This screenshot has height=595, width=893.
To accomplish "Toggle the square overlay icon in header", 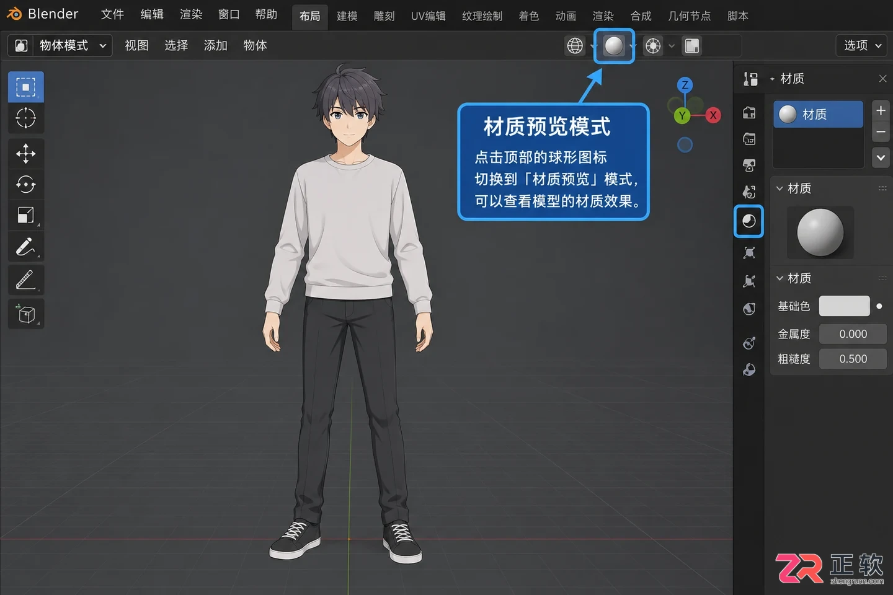I will pyautogui.click(x=692, y=46).
